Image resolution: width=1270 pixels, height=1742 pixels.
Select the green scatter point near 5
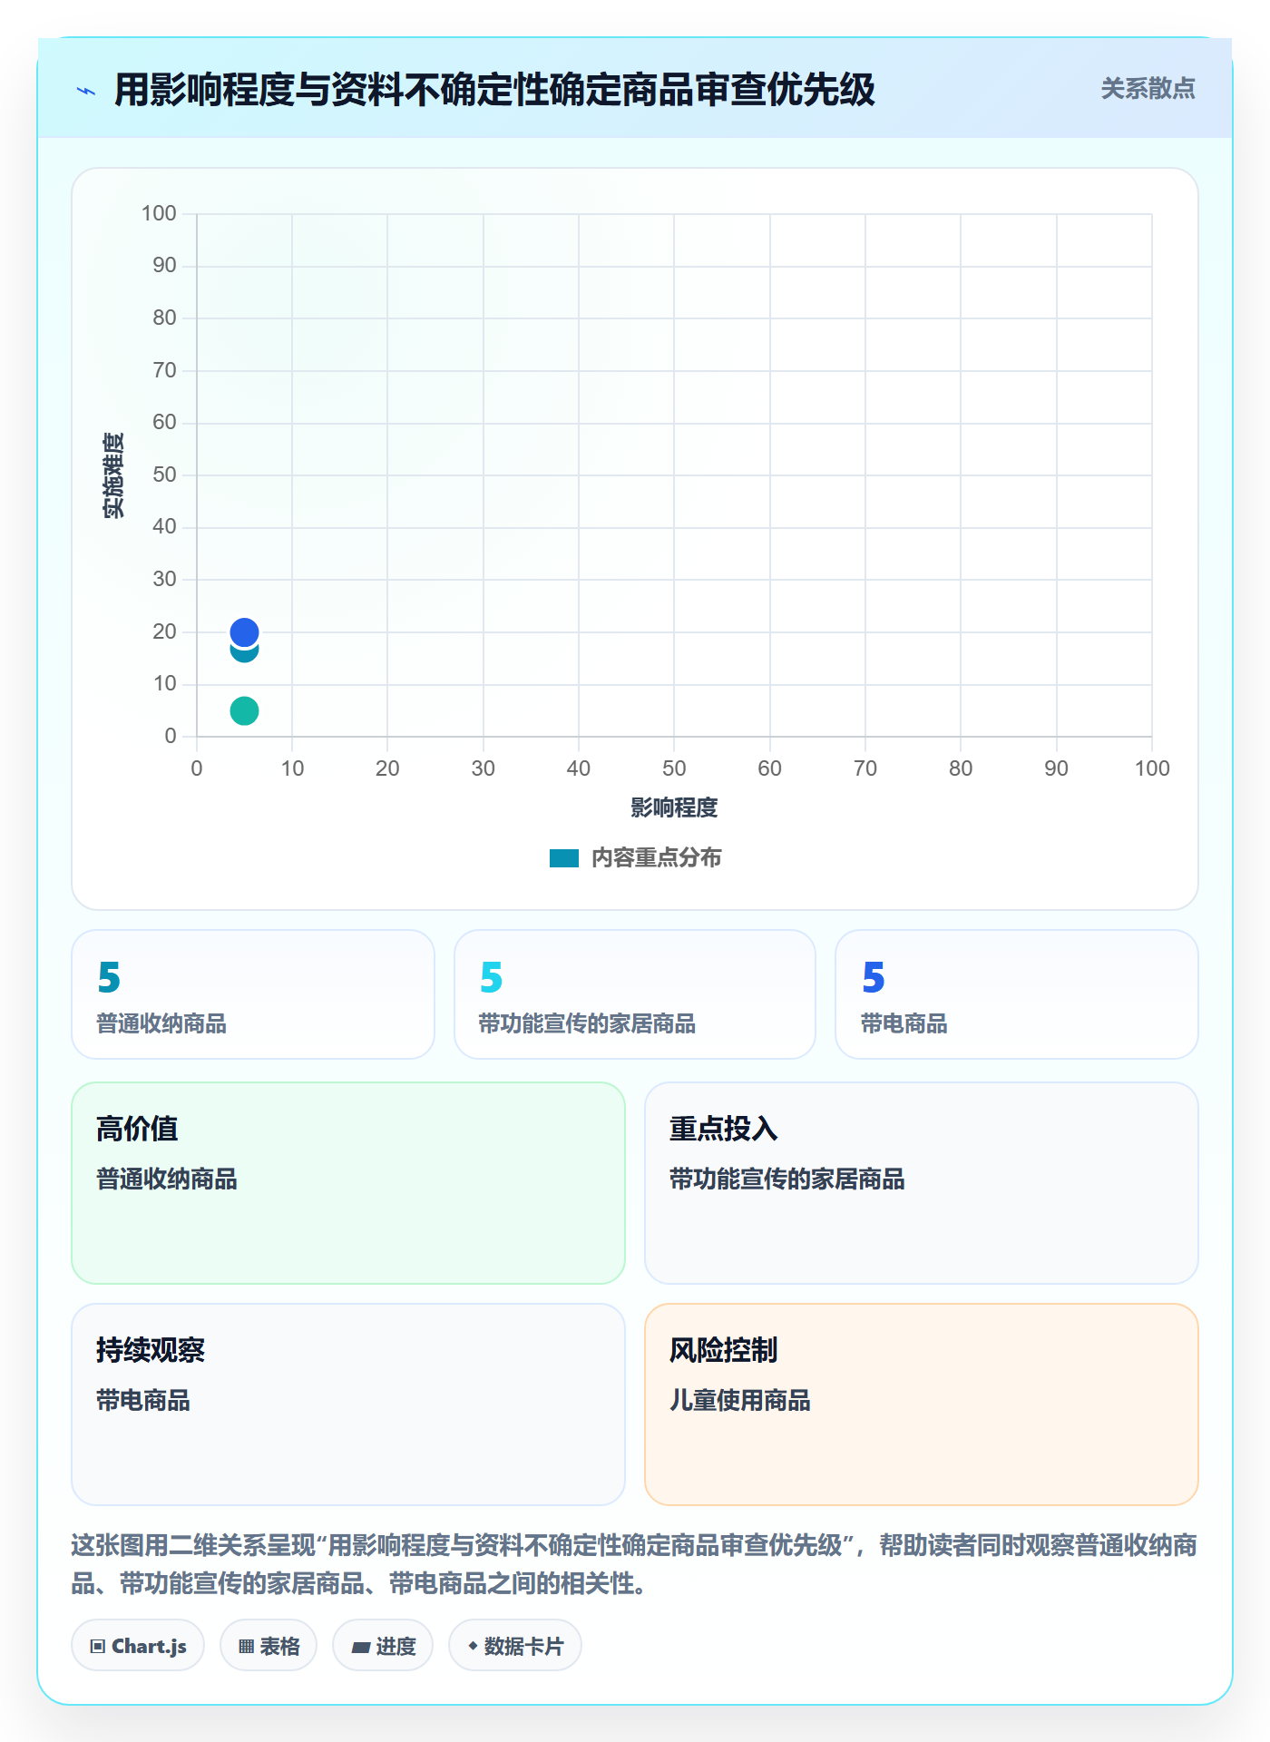click(x=244, y=710)
